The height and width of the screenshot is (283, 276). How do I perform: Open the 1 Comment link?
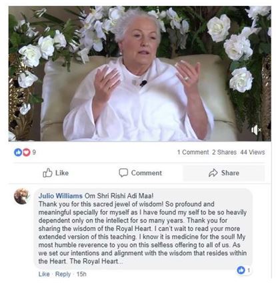click(x=193, y=152)
